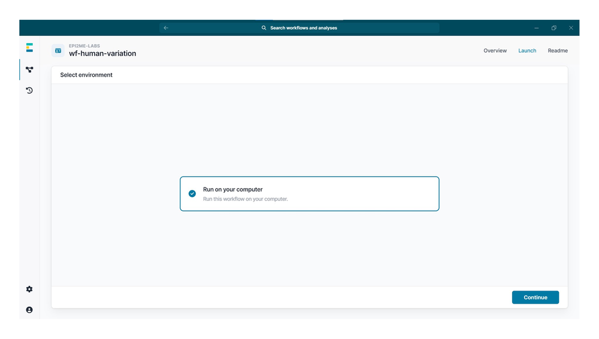
Task: Click 'Run this workflow on your computer.' text
Action: click(x=245, y=199)
